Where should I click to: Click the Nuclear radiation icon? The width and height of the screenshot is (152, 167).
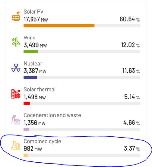[16, 68]
